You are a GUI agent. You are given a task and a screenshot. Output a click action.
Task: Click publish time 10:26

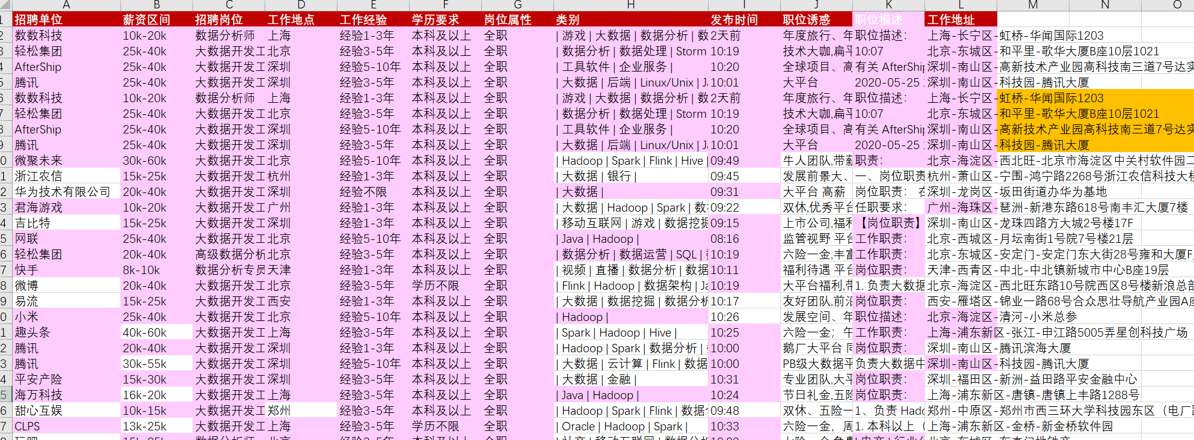coord(744,317)
